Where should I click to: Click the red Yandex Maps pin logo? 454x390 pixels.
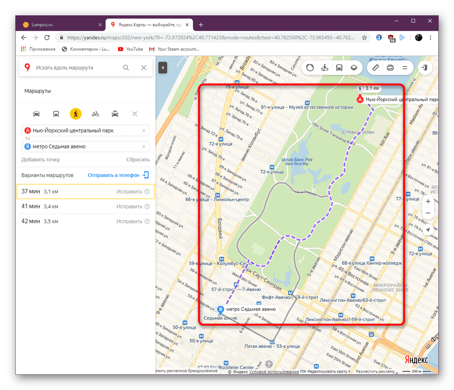(x=27, y=67)
